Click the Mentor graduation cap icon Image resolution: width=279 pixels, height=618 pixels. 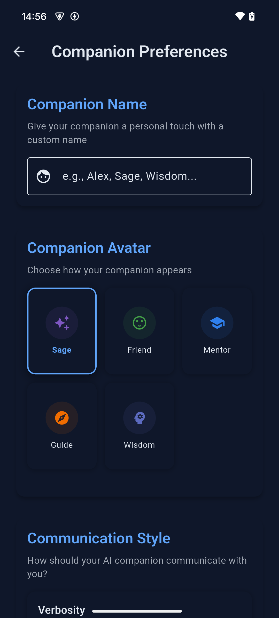(x=217, y=323)
